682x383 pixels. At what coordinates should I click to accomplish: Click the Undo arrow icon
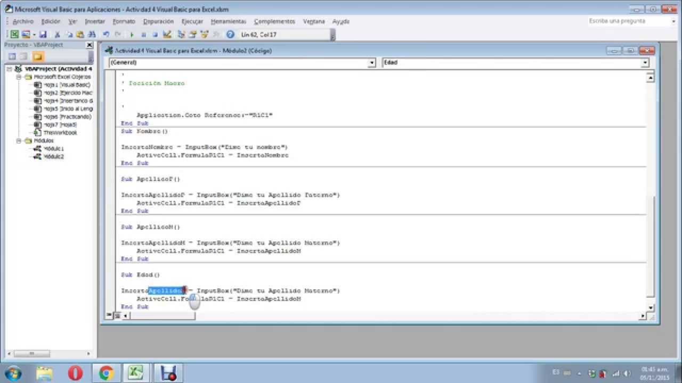click(x=106, y=35)
